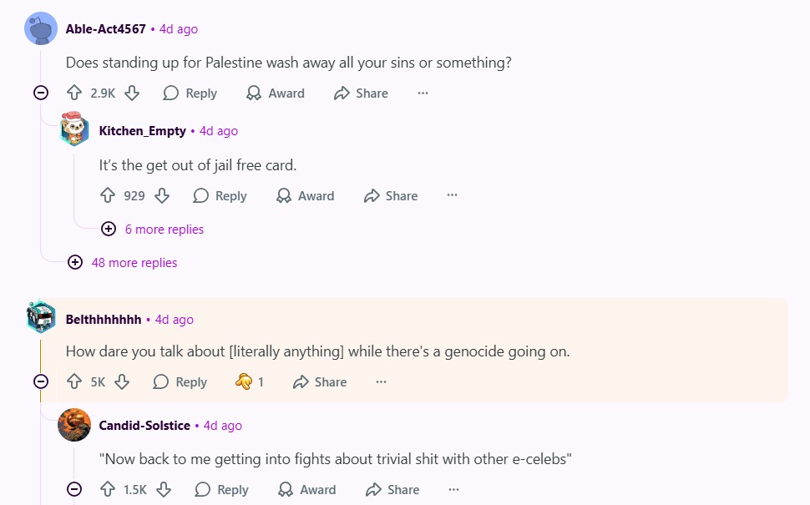Open Kitchen_Empty's profile avatar

[x=74, y=130]
